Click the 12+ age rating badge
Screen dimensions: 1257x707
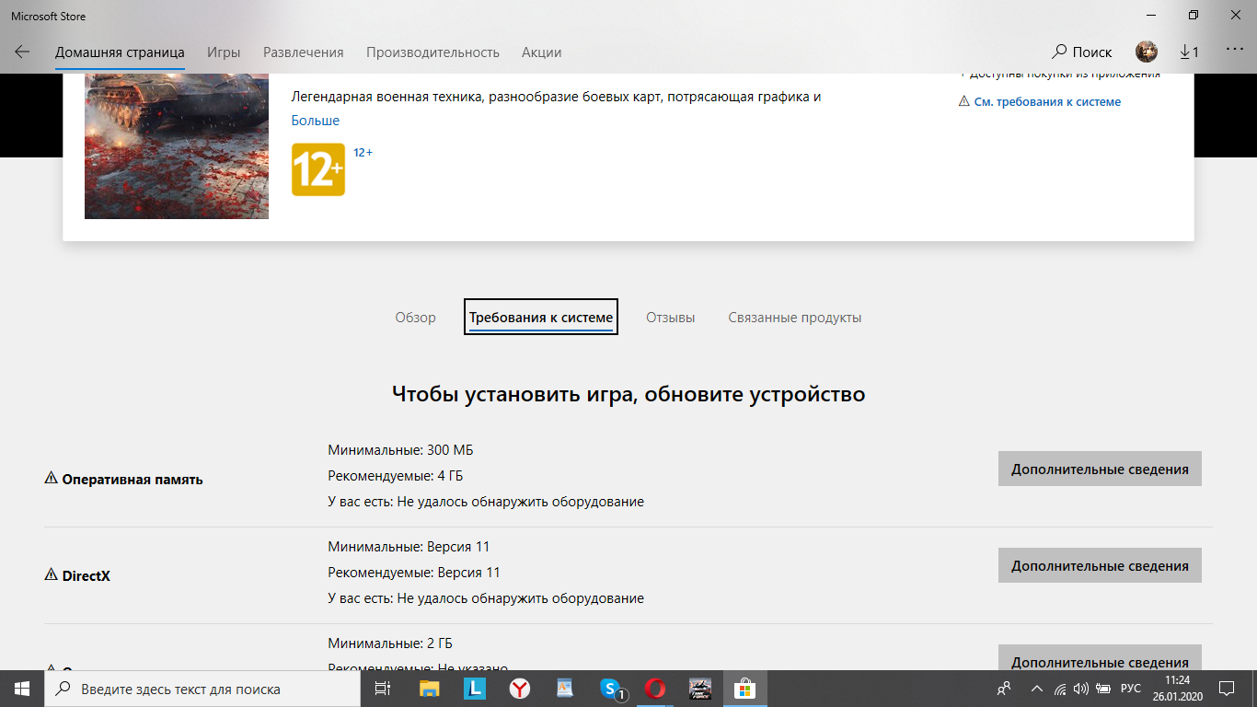pyautogui.click(x=318, y=169)
